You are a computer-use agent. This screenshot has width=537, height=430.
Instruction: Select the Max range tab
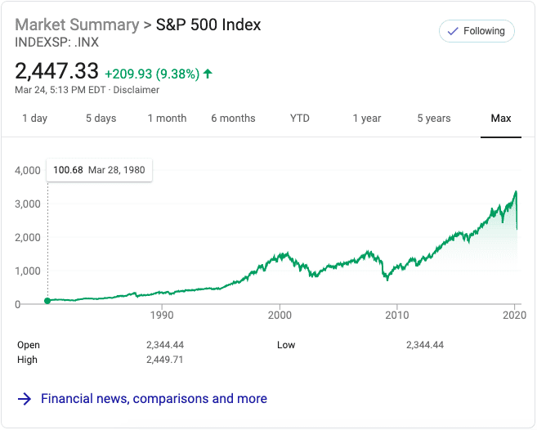tap(501, 119)
